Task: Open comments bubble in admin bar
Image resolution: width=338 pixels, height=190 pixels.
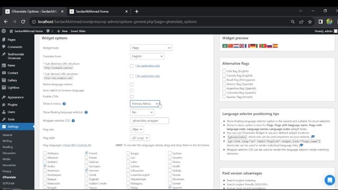Action: click(50, 31)
